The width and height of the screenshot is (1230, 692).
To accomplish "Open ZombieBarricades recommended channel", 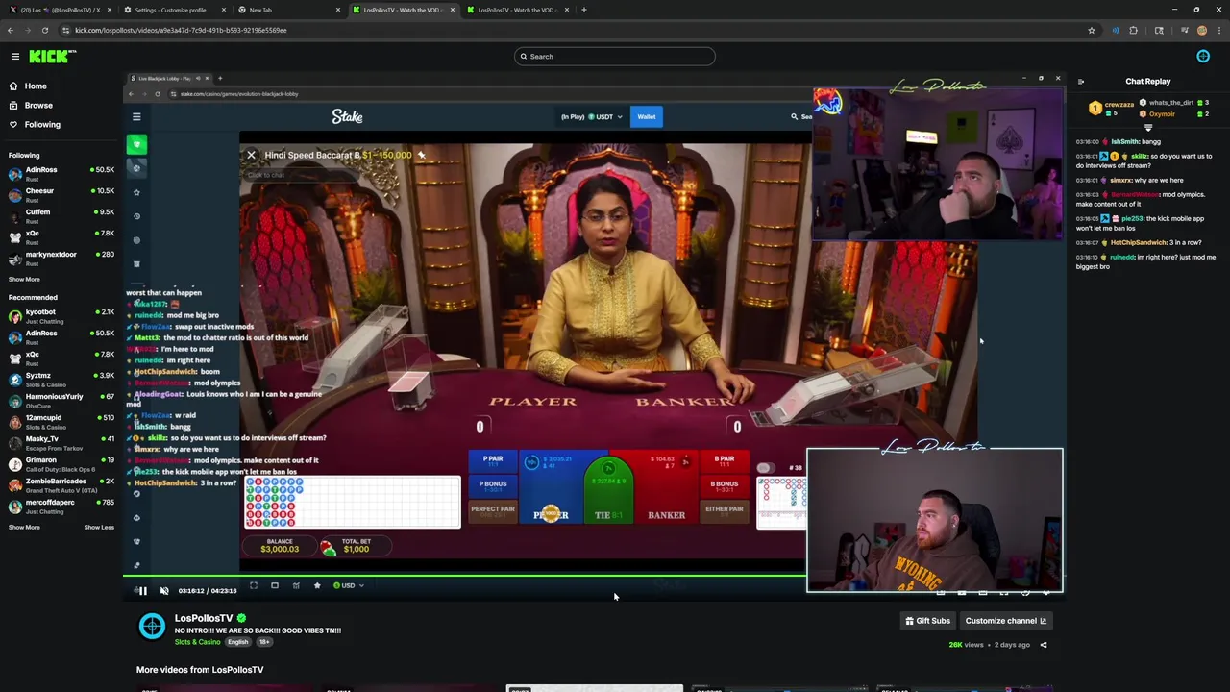I will point(62,484).
